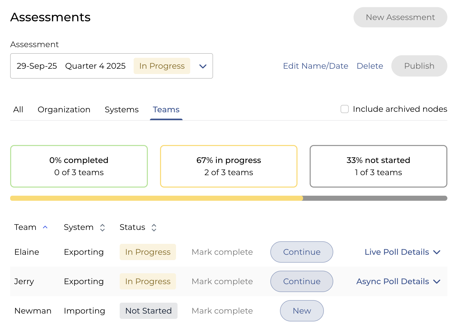The width and height of the screenshot is (457, 327).
Task: Click the Status column sort icon
Action: tap(154, 227)
